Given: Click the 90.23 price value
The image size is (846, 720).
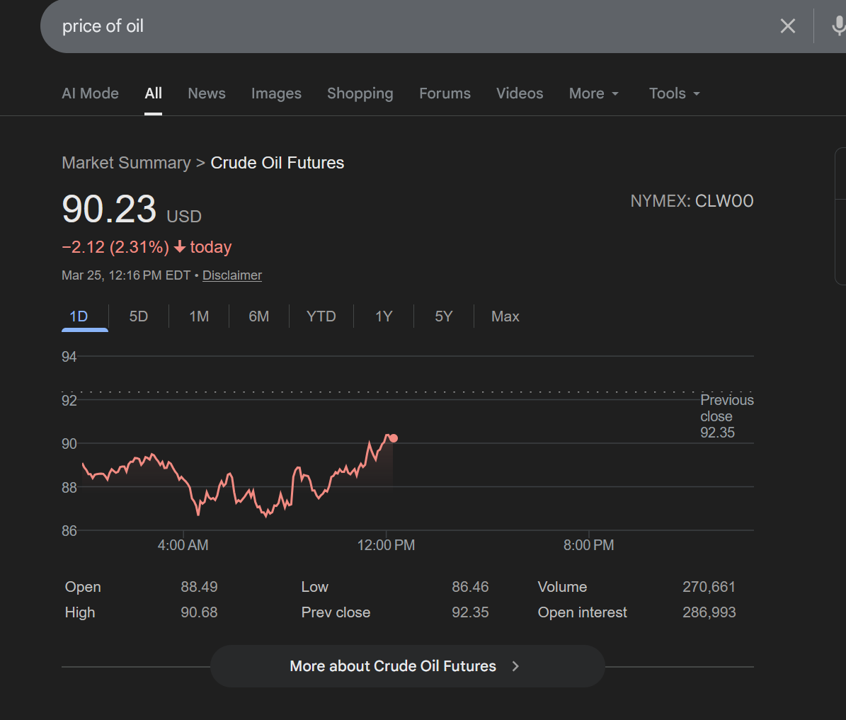Looking at the screenshot, I should (x=109, y=209).
